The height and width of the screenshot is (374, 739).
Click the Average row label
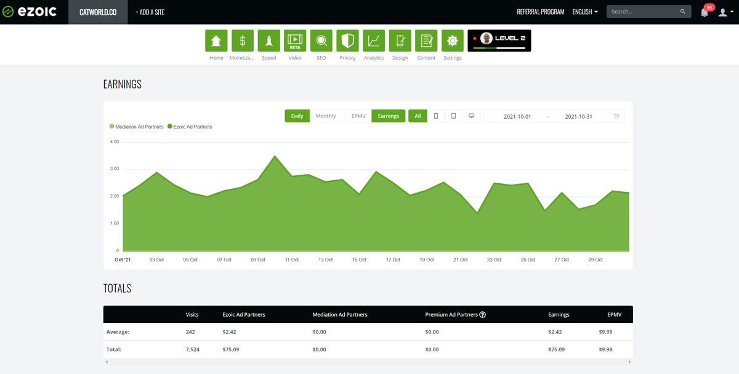click(118, 332)
